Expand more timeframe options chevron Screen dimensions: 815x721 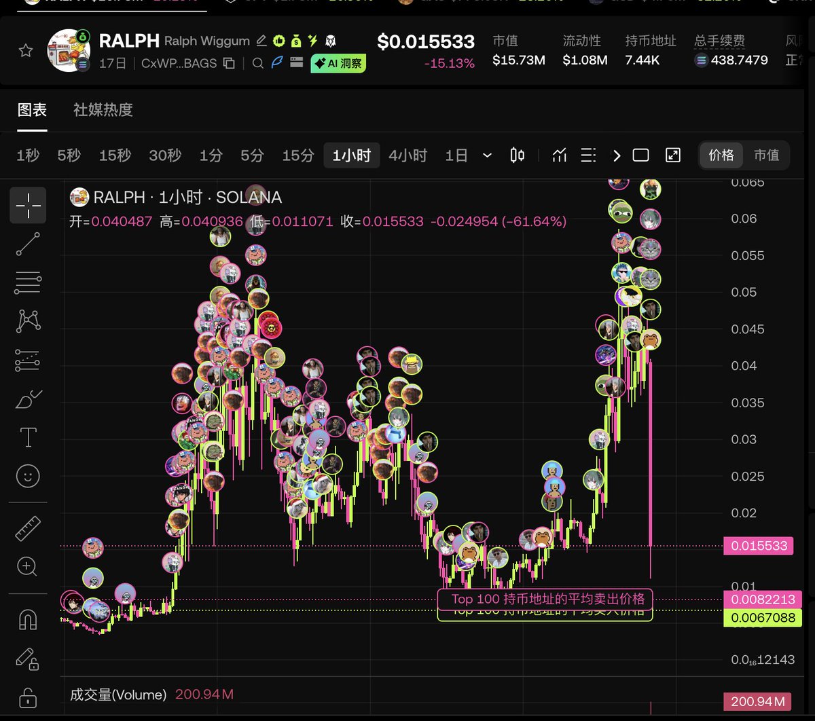[x=488, y=155]
